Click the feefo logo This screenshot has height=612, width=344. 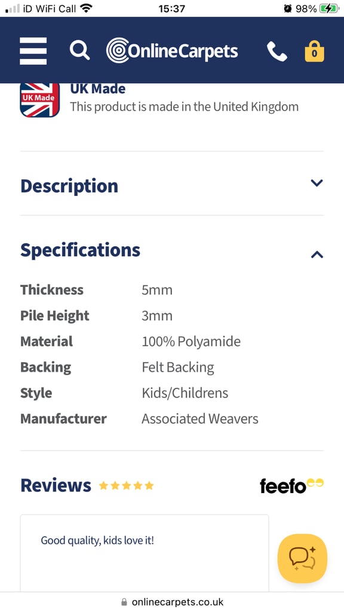291,486
